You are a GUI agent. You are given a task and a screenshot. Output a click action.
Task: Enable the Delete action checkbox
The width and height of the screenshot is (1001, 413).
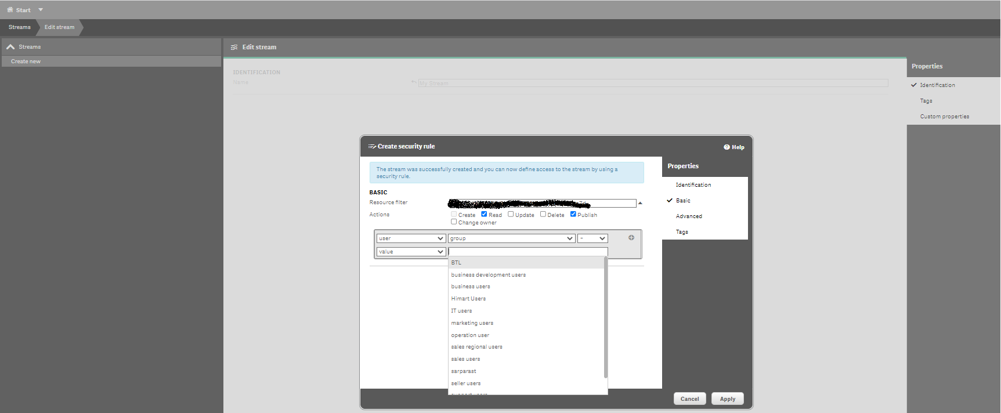pyautogui.click(x=543, y=214)
